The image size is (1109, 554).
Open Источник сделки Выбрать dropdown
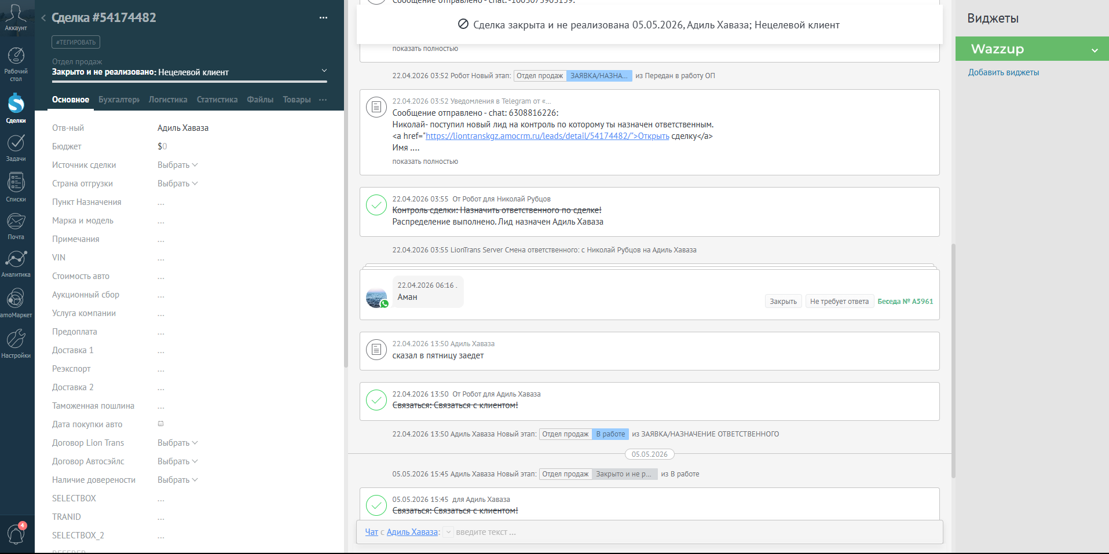point(178,165)
